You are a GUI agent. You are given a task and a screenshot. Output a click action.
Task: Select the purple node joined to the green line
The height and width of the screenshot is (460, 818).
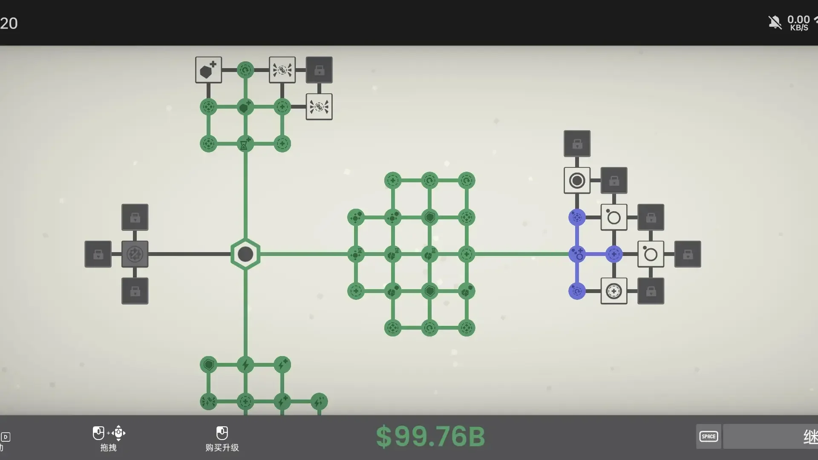click(x=577, y=254)
